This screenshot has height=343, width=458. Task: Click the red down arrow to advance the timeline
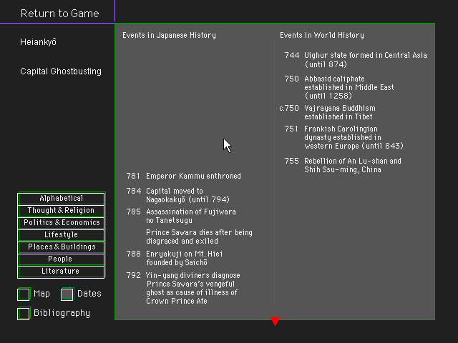tap(275, 321)
